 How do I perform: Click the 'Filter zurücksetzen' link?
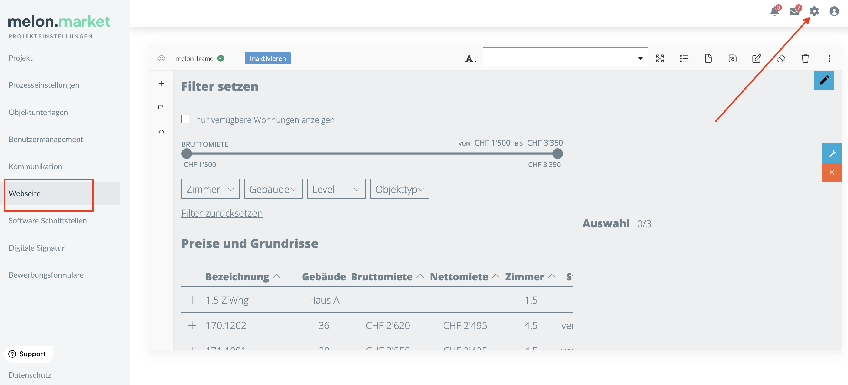(222, 213)
